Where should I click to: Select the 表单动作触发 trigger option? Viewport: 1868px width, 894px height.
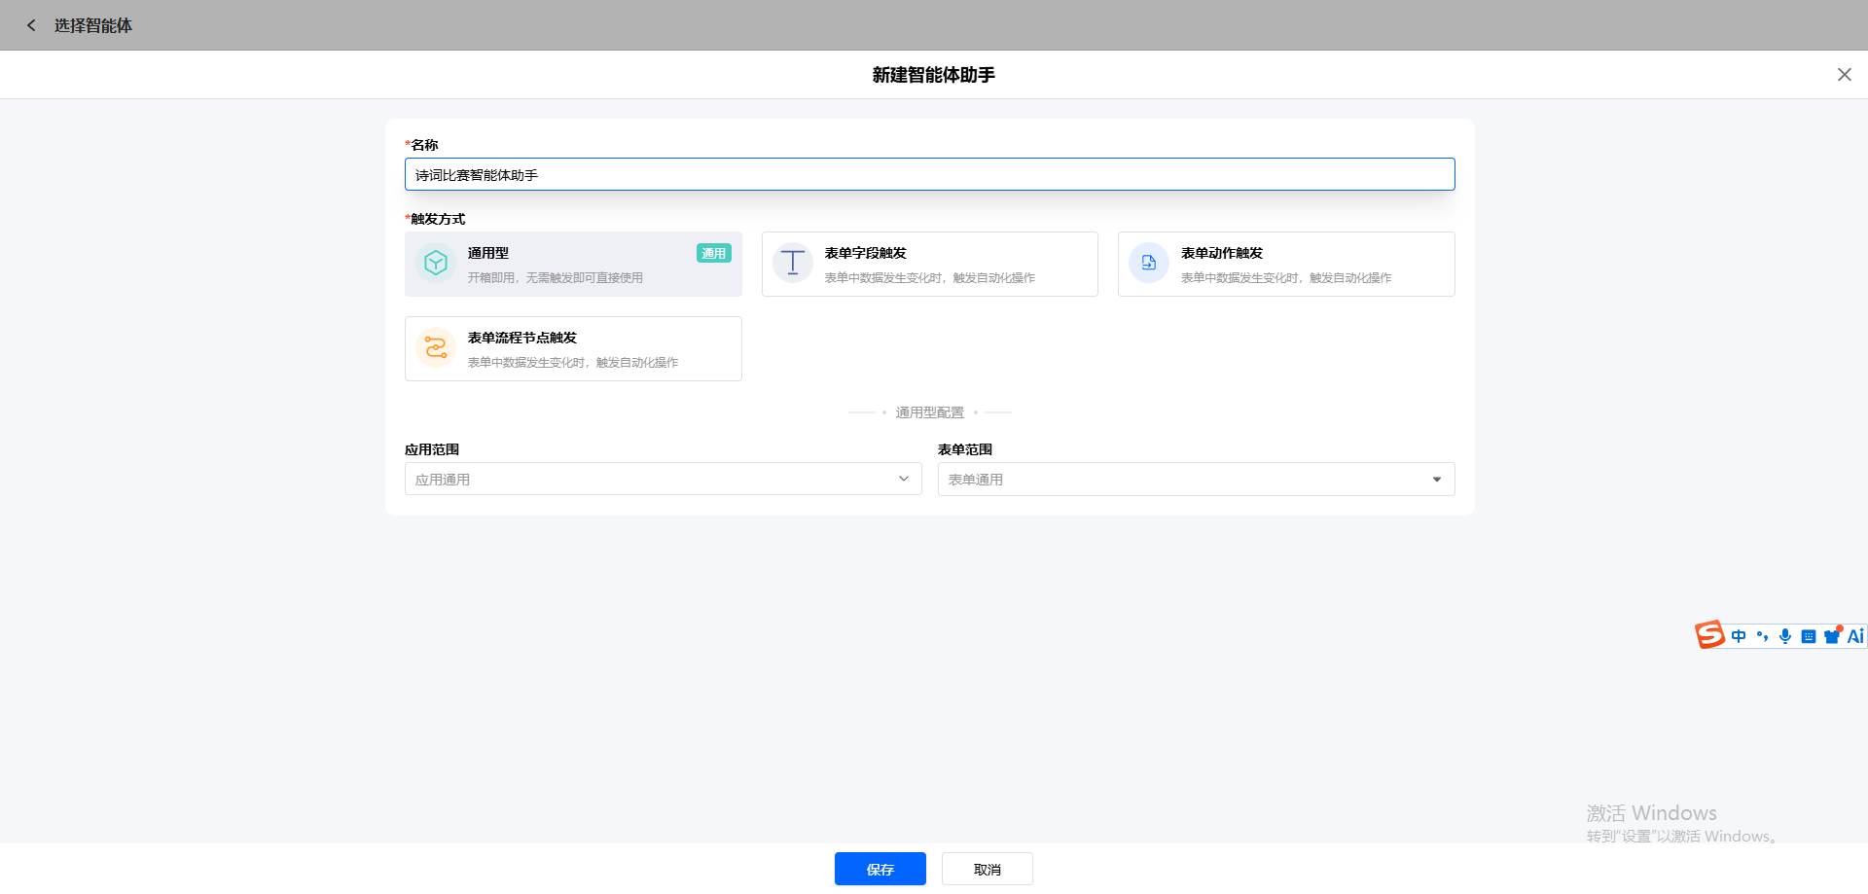point(1286,264)
